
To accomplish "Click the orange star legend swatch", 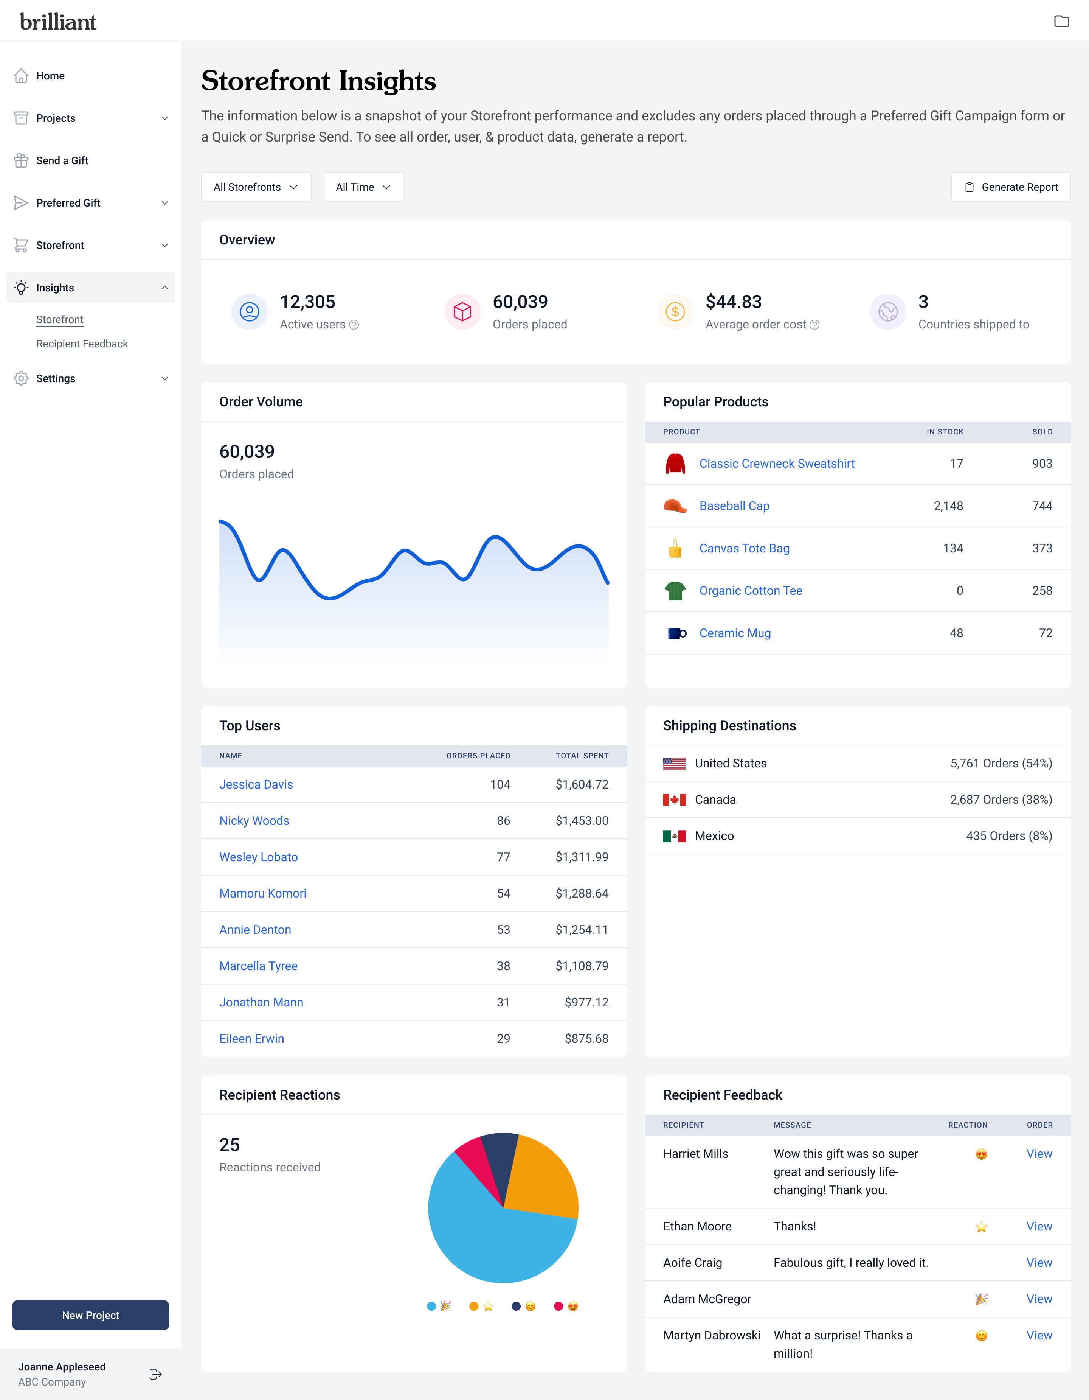I will 473,1306.
